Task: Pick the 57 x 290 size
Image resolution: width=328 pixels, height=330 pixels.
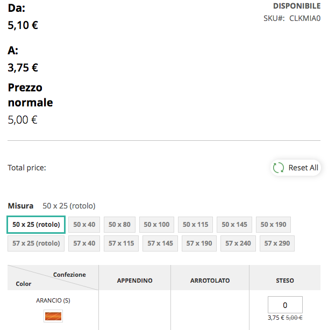Action: (x=277, y=243)
